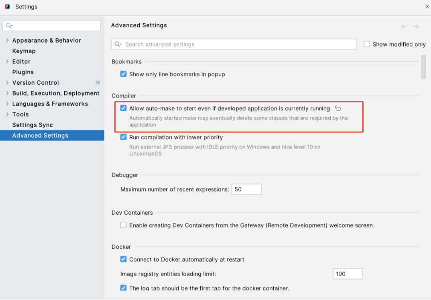
Task: Click the search magnifier icon in advanced settings field
Action: tap(118, 44)
